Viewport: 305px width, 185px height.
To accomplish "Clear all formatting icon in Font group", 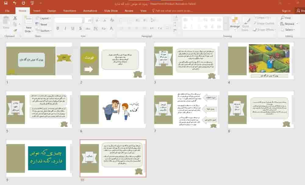I will 112,20.
